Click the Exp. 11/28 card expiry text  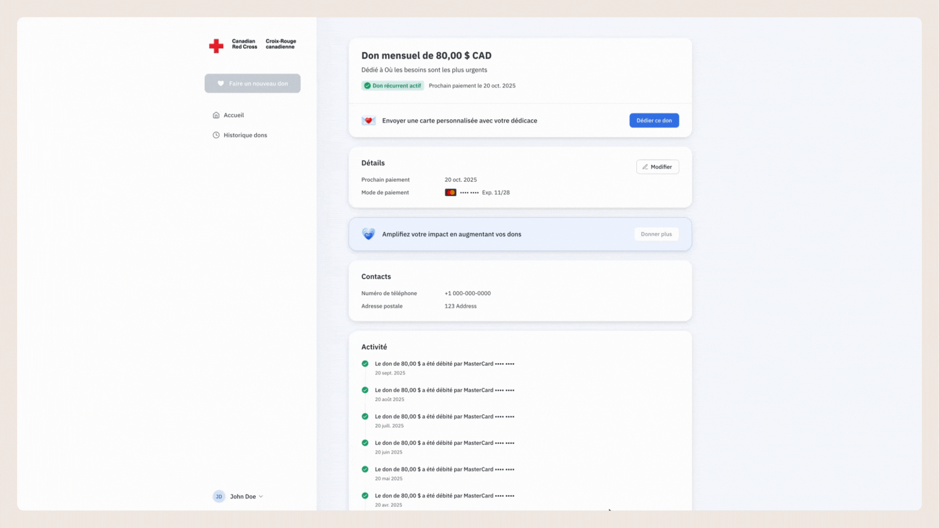(x=495, y=193)
